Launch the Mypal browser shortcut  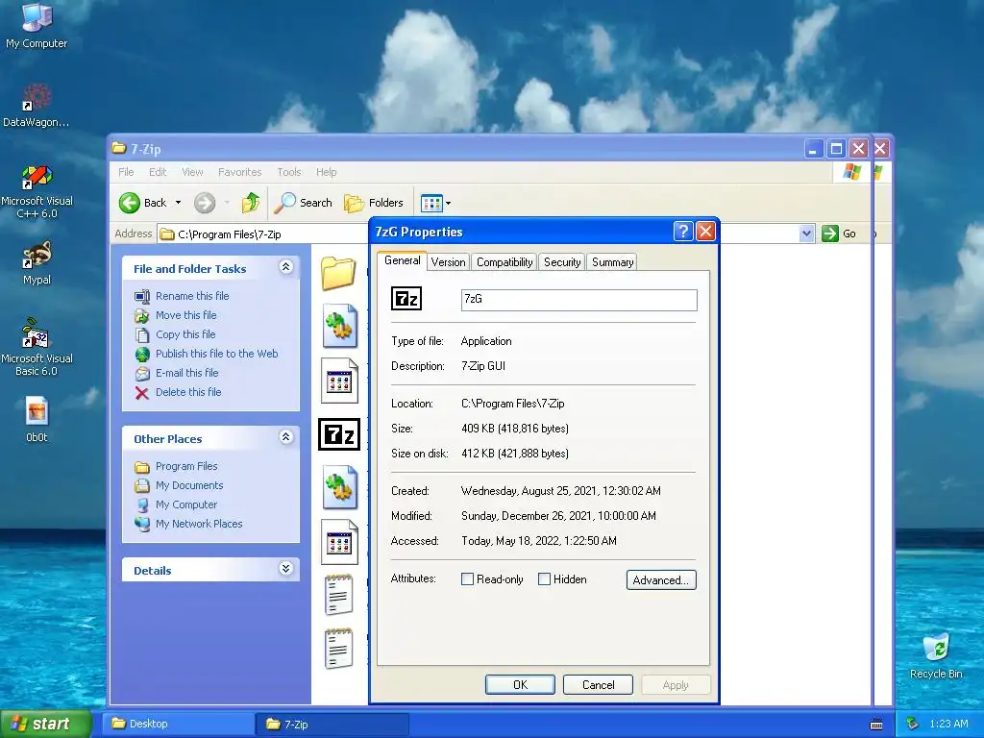(x=37, y=262)
